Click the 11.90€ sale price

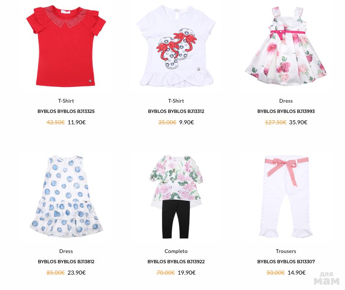[77, 122]
